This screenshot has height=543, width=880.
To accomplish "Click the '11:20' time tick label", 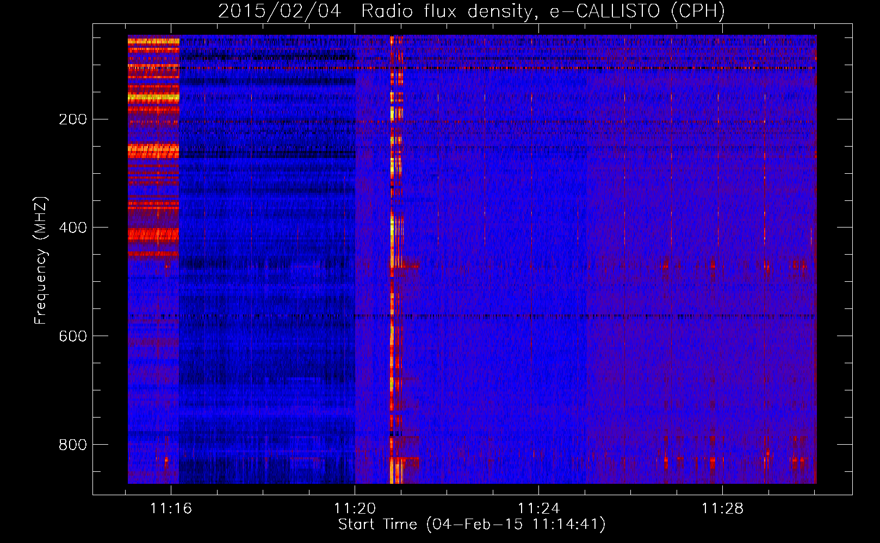I will tap(355, 509).
